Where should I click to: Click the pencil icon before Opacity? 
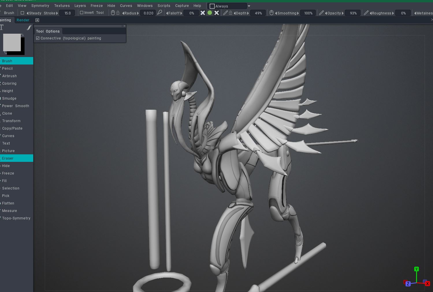coord(321,13)
